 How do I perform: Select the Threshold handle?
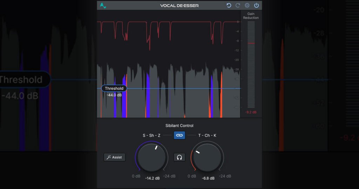coord(114,88)
